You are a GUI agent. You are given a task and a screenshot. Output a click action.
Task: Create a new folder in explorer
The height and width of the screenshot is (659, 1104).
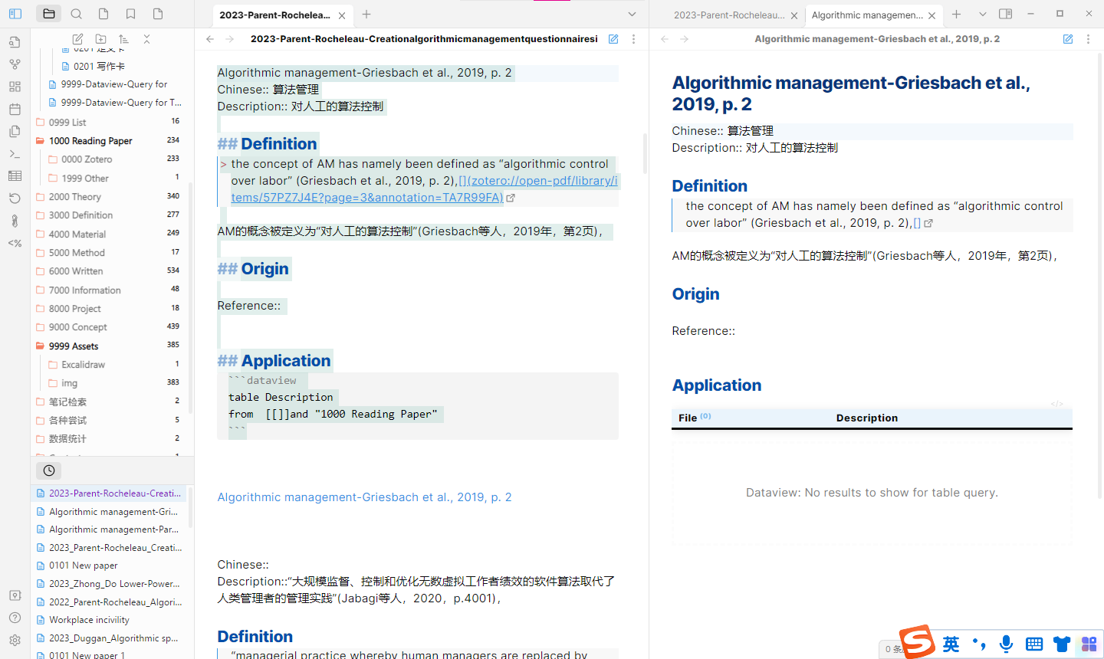coord(100,39)
